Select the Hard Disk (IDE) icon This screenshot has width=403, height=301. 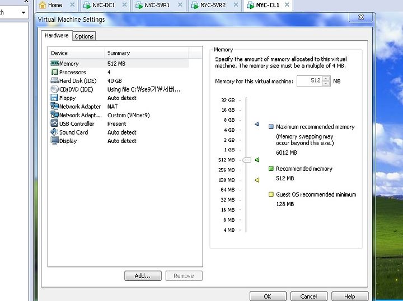pyautogui.click(x=54, y=80)
